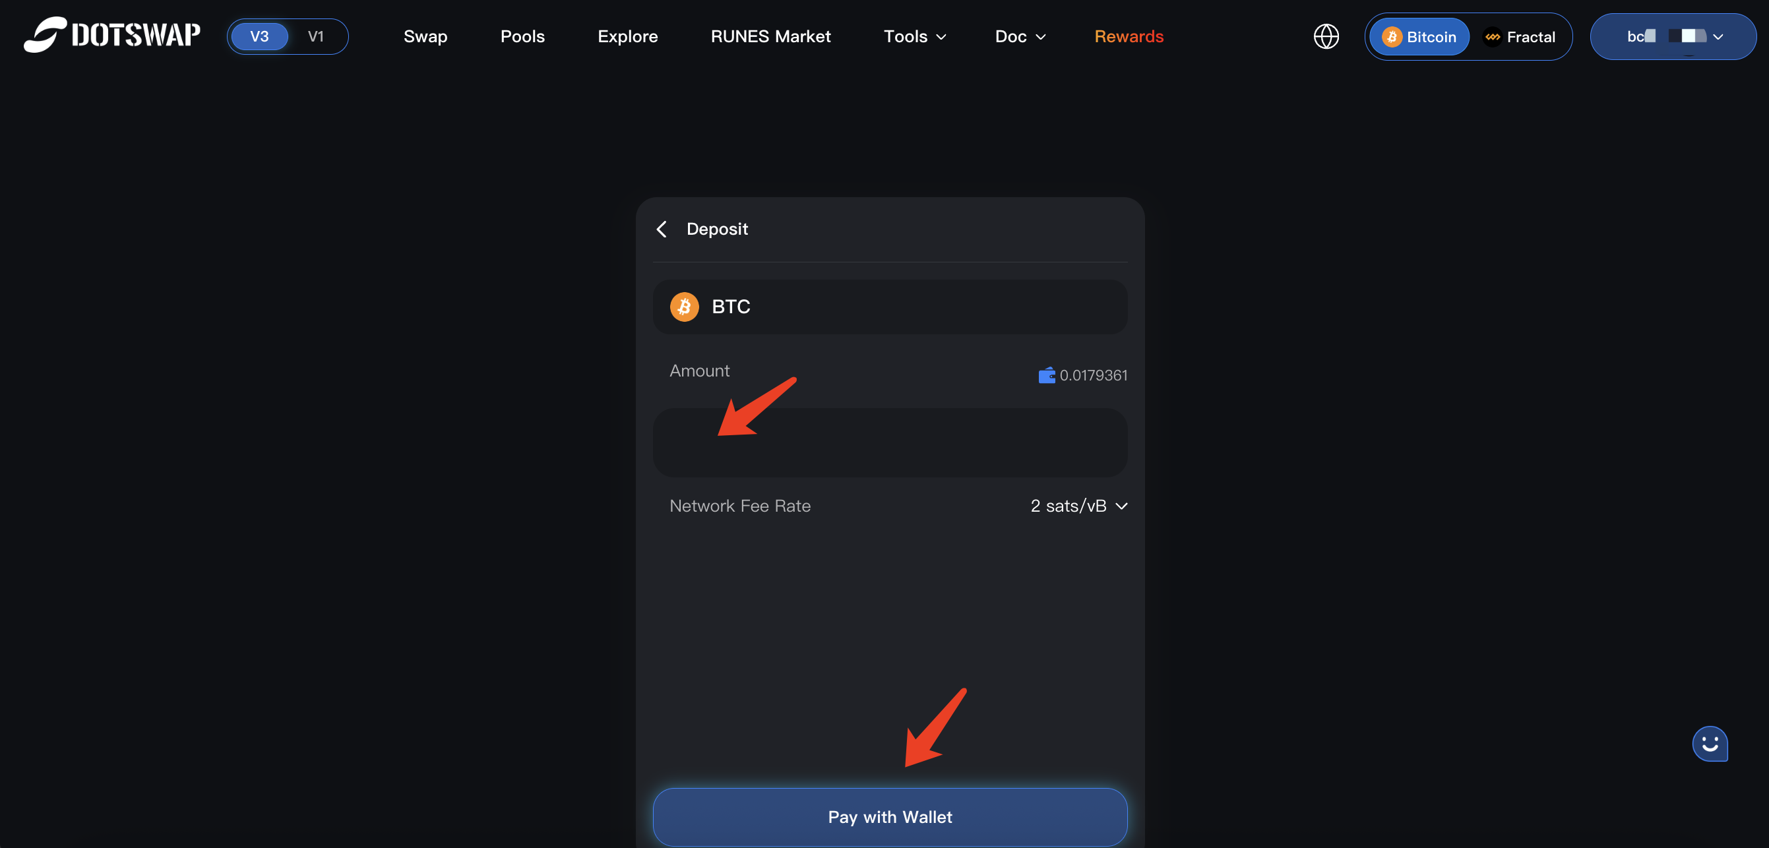Open the language globe icon

tap(1325, 36)
